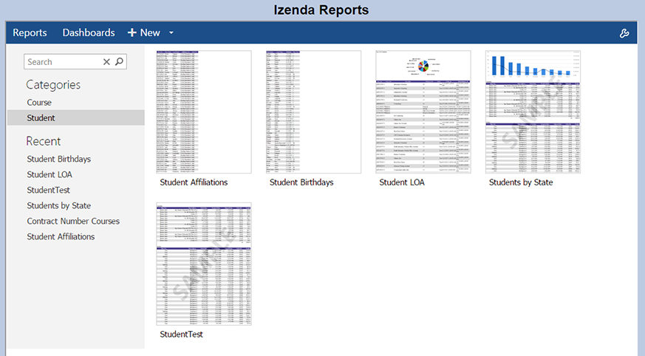Click the plus icon beside New

(x=132, y=32)
